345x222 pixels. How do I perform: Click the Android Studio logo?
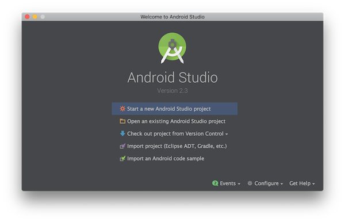172,48
